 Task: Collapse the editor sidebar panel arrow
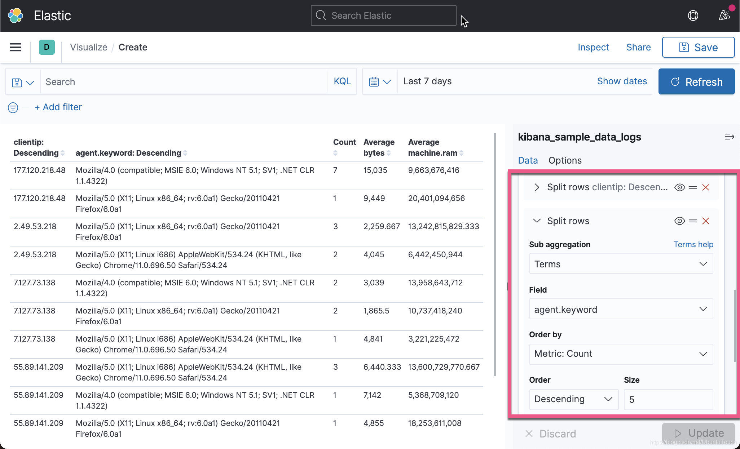point(729,137)
